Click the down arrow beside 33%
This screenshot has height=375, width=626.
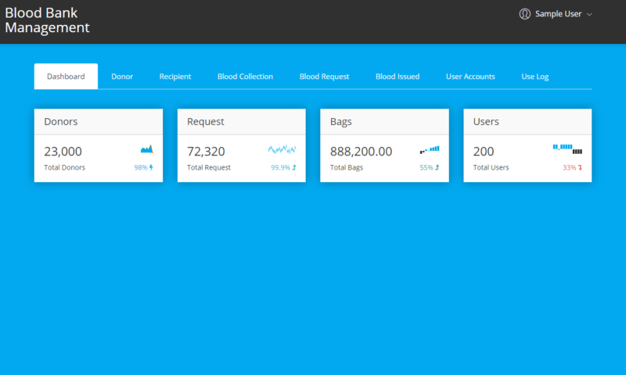pos(581,167)
